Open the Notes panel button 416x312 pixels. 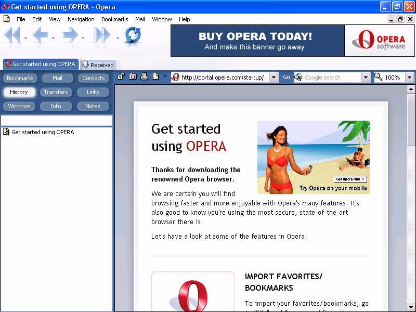(93, 106)
